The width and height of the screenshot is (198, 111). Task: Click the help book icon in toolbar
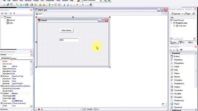91,5
